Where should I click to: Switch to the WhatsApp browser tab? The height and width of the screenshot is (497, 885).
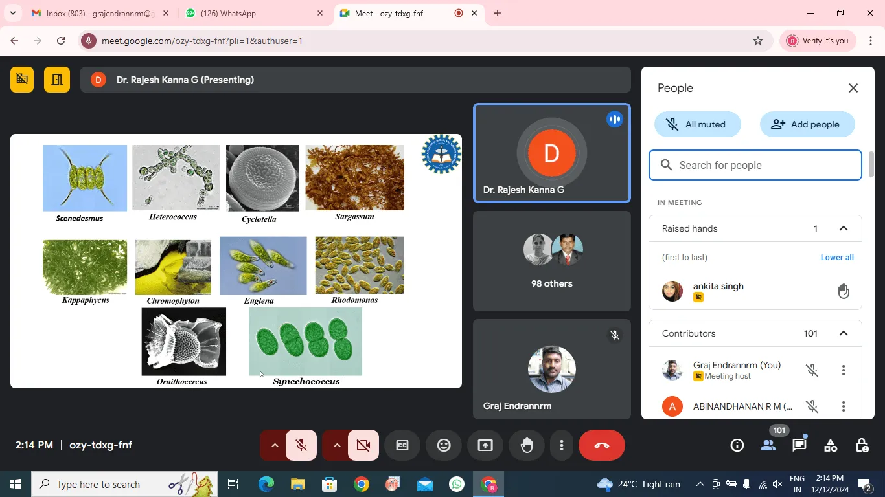254,13
